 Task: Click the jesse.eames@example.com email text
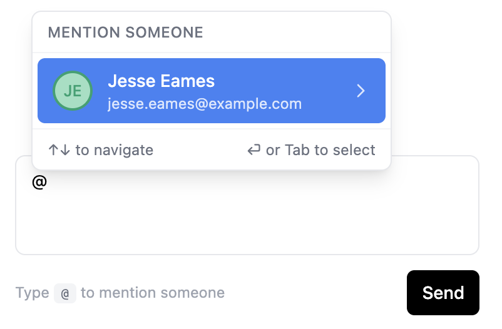[205, 103]
